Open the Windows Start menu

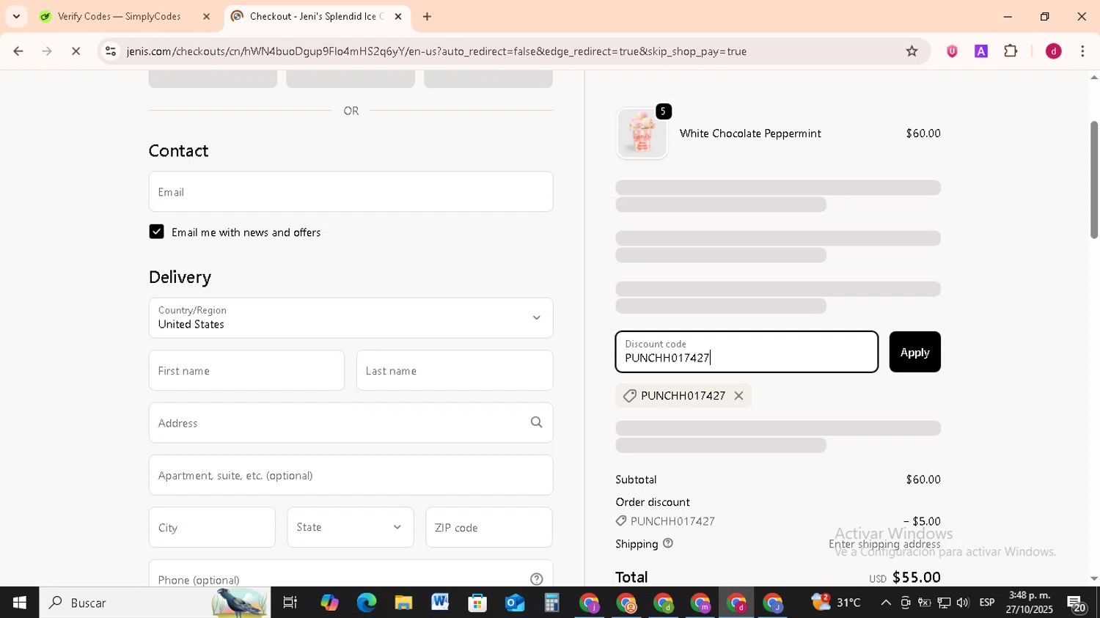pos(19,603)
